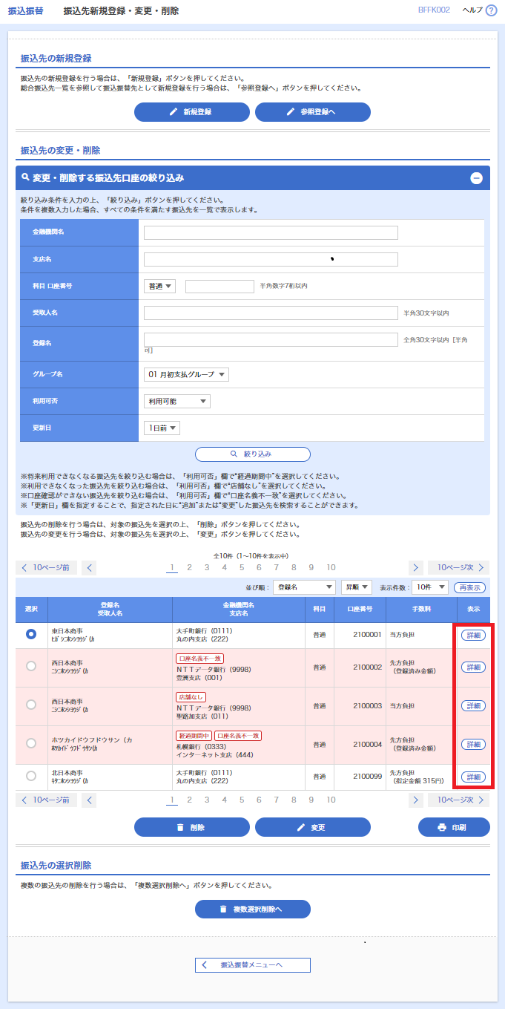Select radio button for 東日本商事 row
Image resolution: width=505 pixels, height=1009 pixels.
click(31, 634)
